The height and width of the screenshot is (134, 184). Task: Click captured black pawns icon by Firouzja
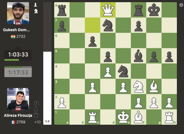tap(36, 103)
